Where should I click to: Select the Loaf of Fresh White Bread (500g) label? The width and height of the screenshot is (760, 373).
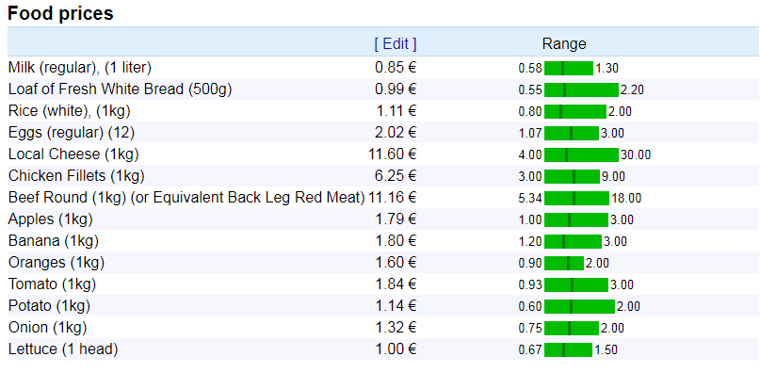121,89
